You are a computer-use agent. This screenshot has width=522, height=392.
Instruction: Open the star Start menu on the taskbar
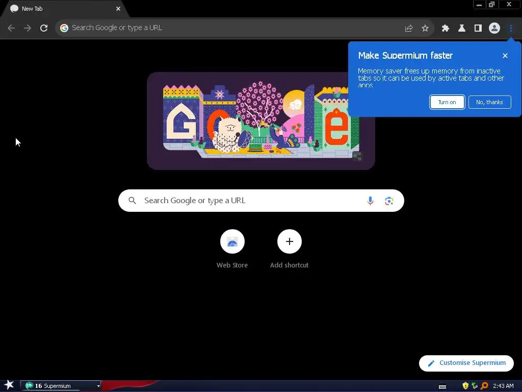click(x=9, y=385)
